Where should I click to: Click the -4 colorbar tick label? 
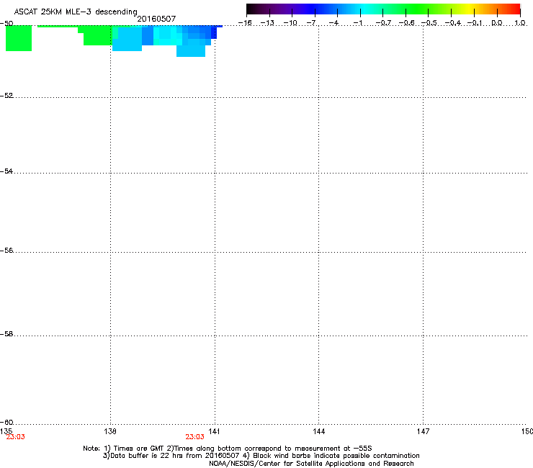334,23
